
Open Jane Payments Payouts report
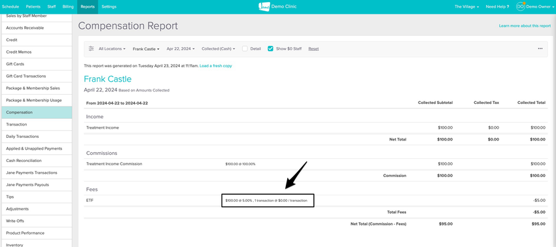point(36,185)
